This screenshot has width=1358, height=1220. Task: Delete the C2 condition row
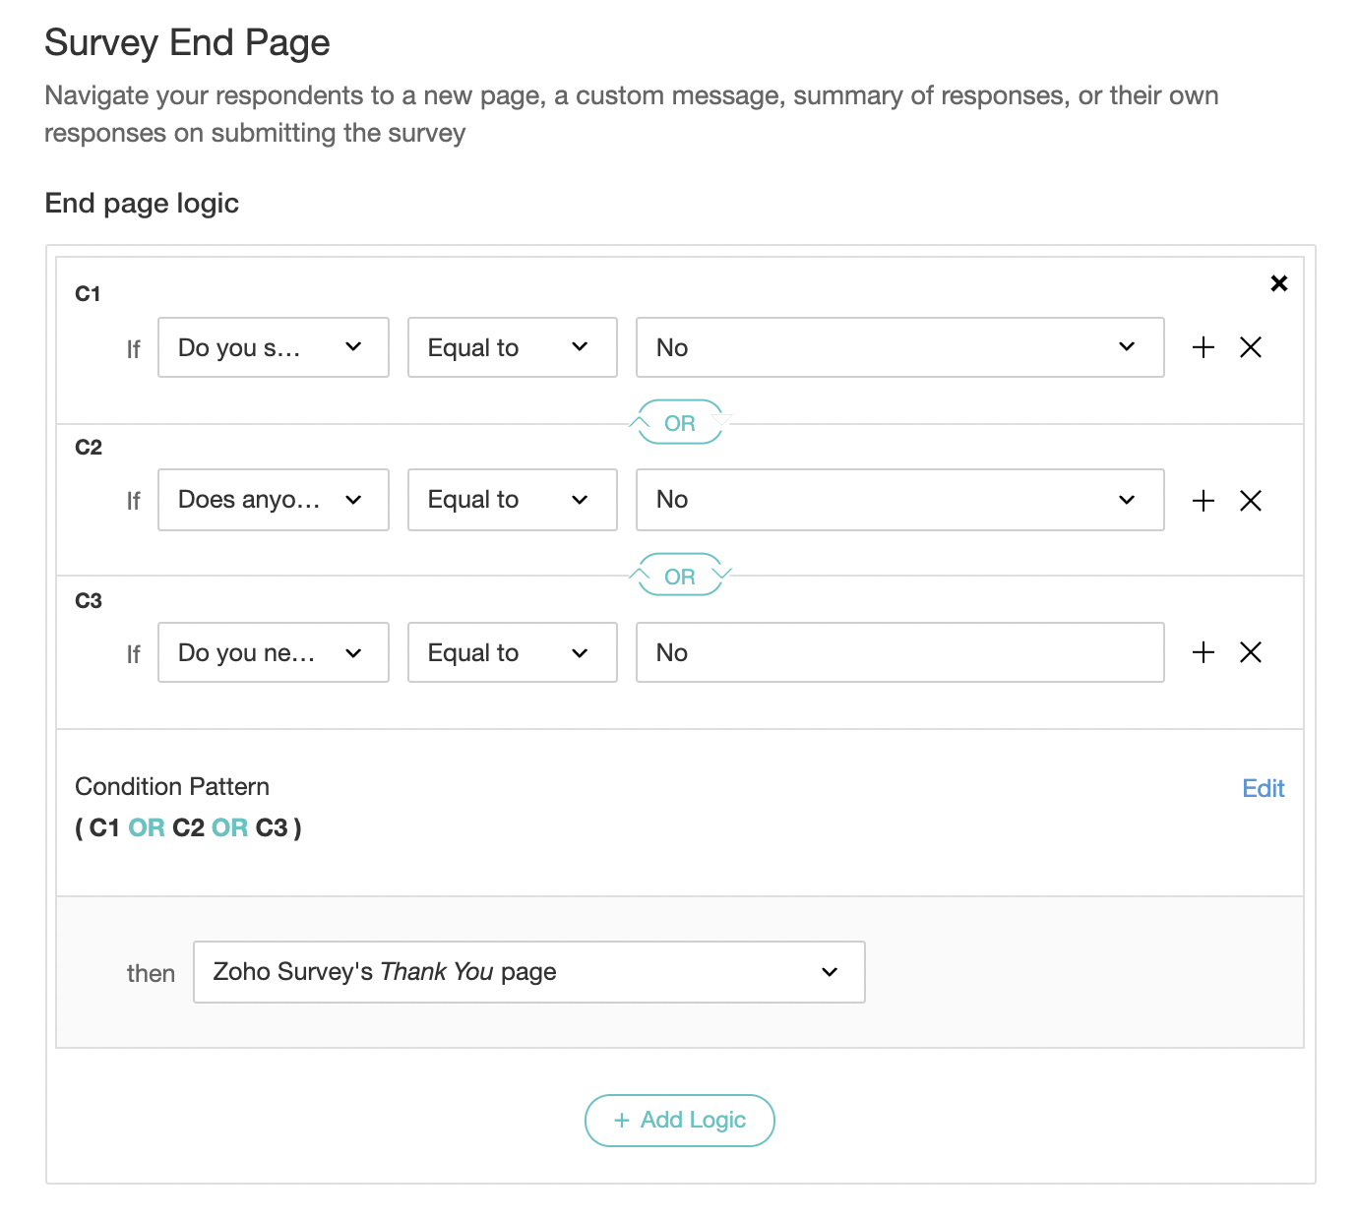(1250, 501)
